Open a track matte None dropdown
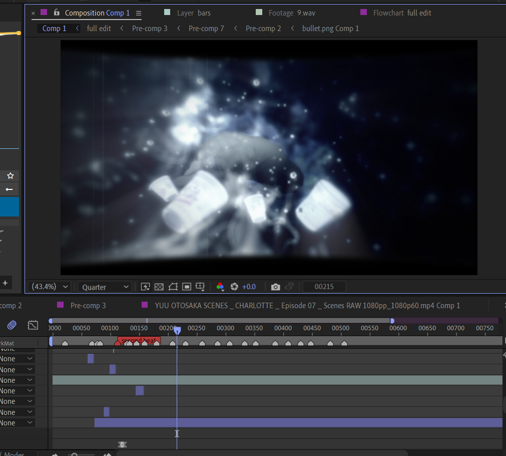 pyautogui.click(x=15, y=358)
